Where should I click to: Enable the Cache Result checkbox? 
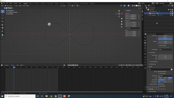coord(159,73)
